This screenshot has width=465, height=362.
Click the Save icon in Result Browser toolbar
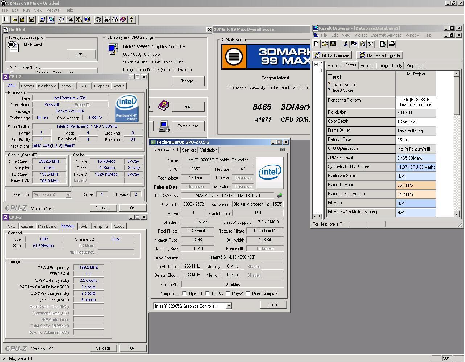(333, 44)
